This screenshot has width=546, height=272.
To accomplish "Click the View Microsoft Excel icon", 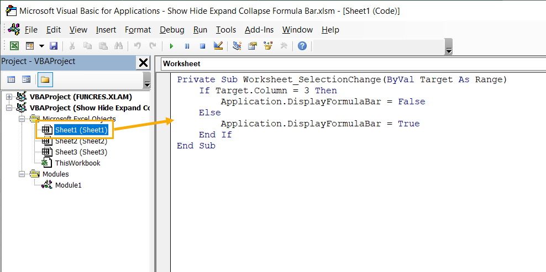I will tap(14, 46).
